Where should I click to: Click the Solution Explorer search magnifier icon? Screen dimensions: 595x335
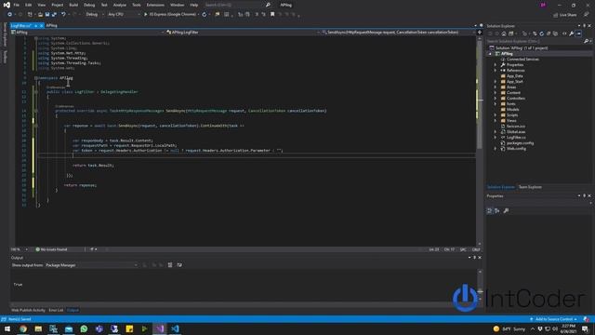pos(586,41)
